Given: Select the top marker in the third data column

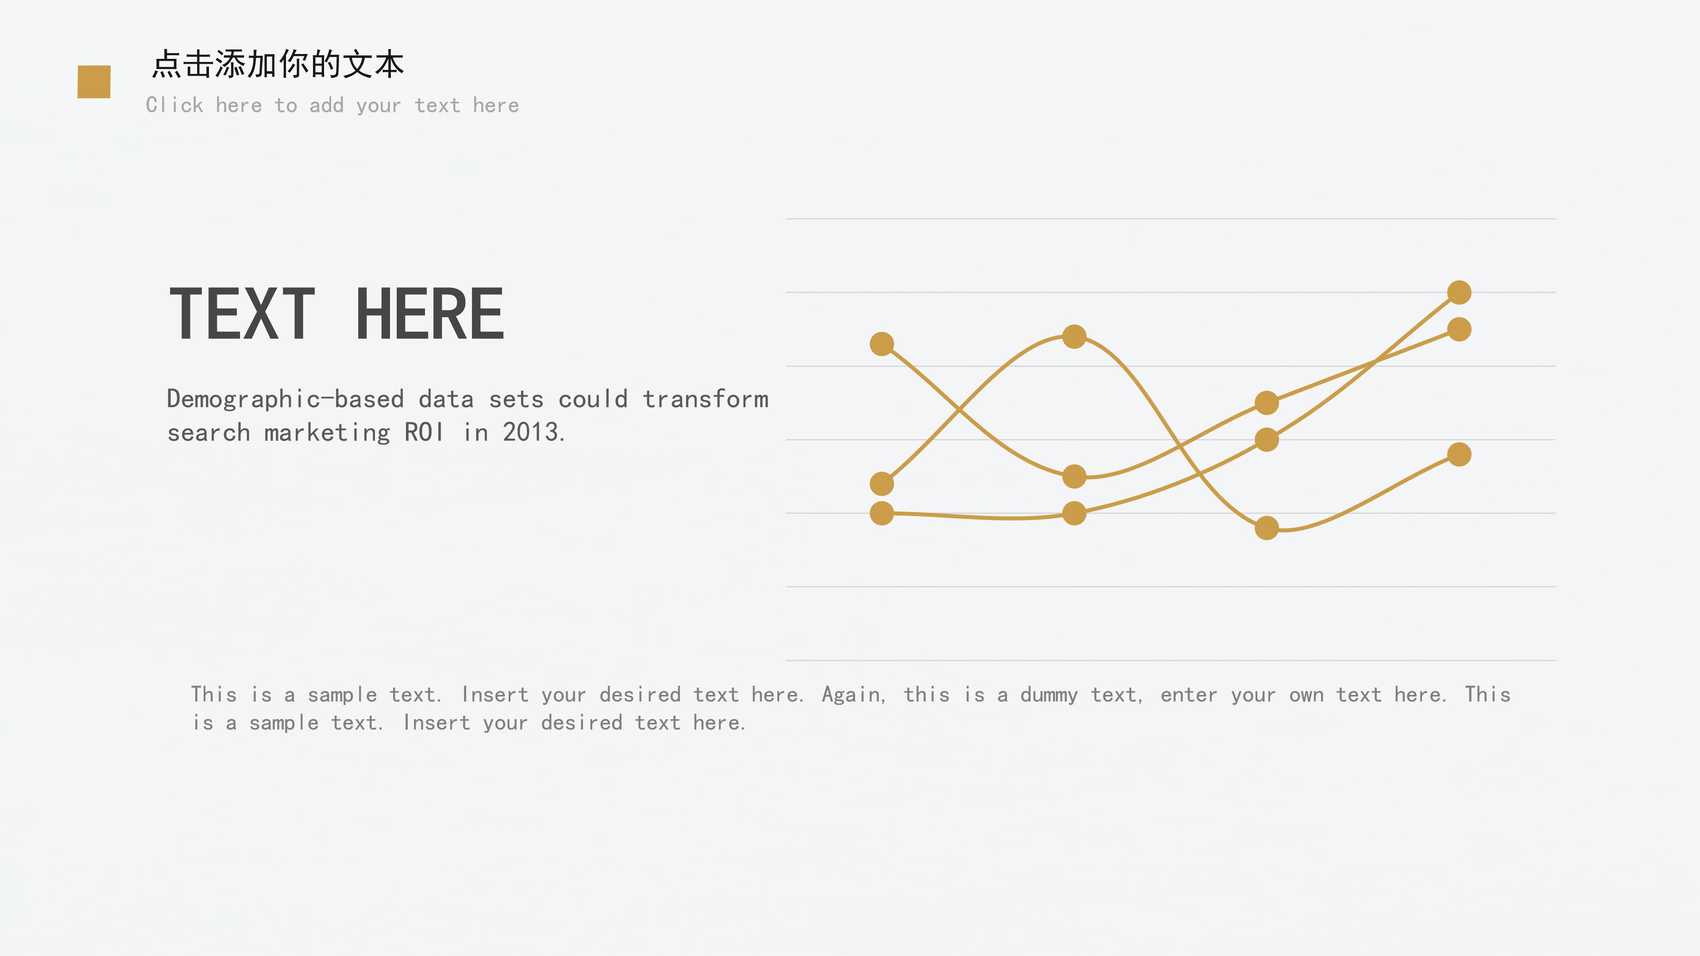Looking at the screenshot, I should pyautogui.click(x=1267, y=402).
